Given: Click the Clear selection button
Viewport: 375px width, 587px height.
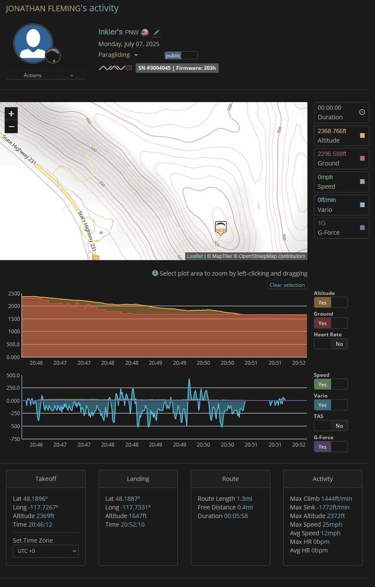Looking at the screenshot, I should (287, 285).
